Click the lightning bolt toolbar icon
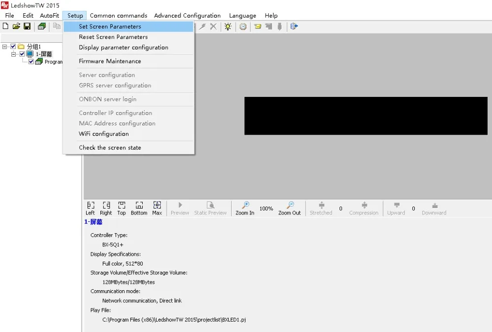Image resolution: width=492 pixels, height=332 pixels. click(x=203, y=27)
